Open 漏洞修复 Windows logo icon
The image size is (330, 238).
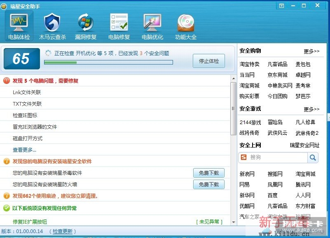click(85, 22)
